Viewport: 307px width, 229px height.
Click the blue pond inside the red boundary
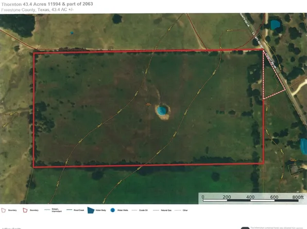click(x=162, y=111)
